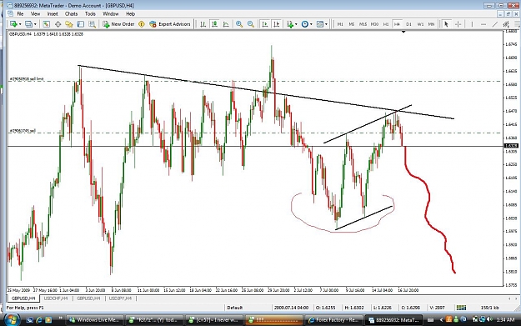Image resolution: width=521 pixels, height=326 pixels.
Task: Open the Windows Start orb
Action: [12, 319]
